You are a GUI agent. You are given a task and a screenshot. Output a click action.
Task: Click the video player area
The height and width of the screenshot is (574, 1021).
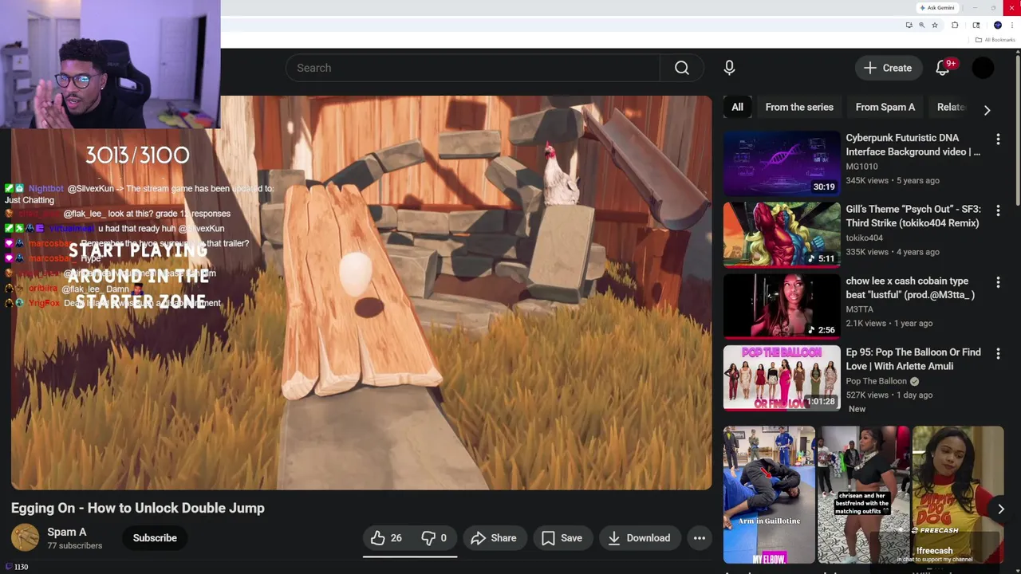(x=361, y=293)
